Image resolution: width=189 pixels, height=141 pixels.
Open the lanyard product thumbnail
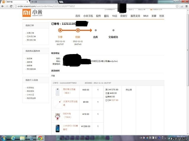coord(58,104)
